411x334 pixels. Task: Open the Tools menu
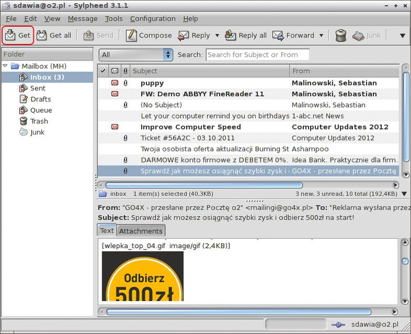coord(113,18)
